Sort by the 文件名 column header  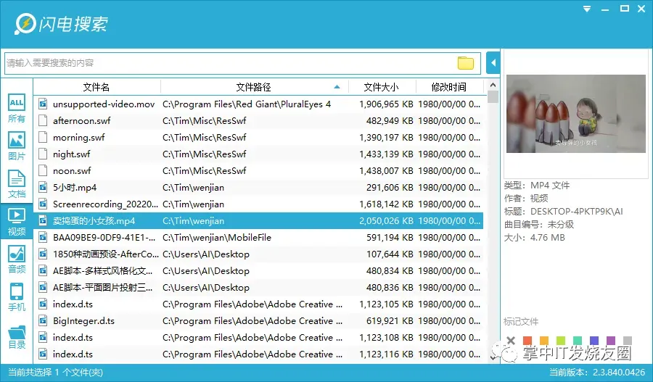[x=96, y=87]
